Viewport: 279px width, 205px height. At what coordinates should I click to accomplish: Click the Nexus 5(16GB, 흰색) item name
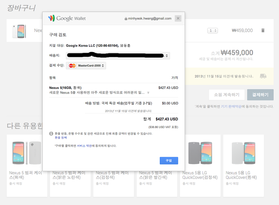click(x=65, y=88)
